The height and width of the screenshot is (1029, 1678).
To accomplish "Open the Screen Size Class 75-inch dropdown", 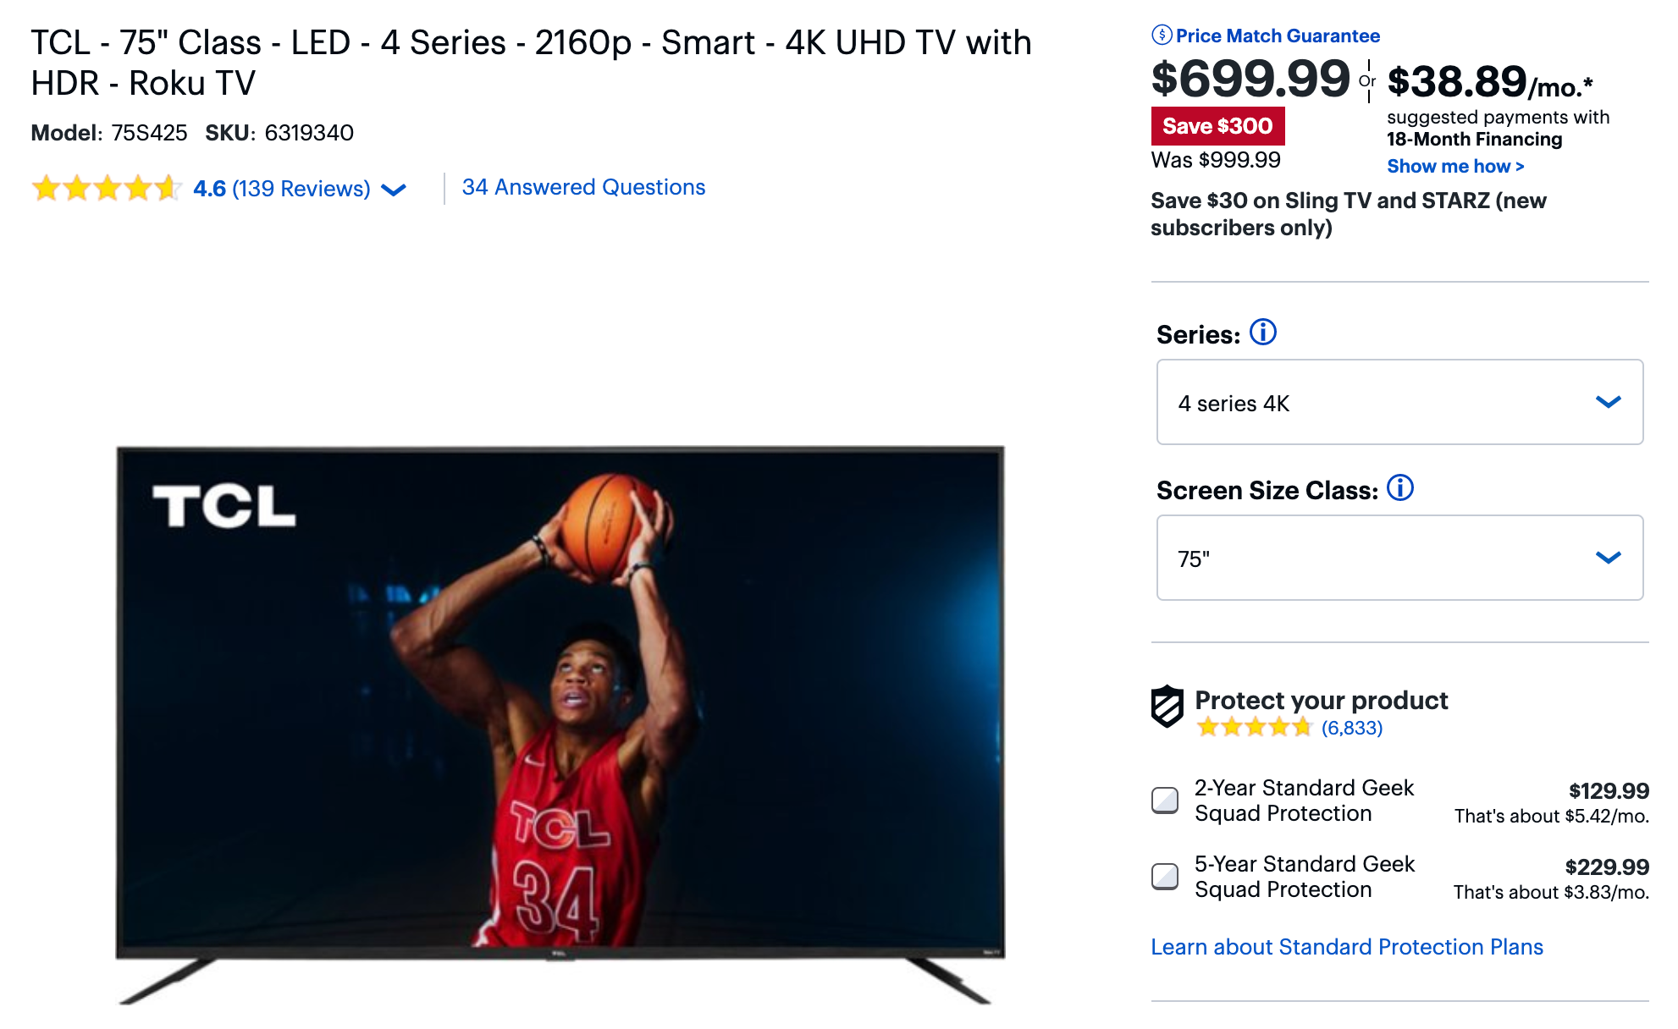I will point(1399,558).
